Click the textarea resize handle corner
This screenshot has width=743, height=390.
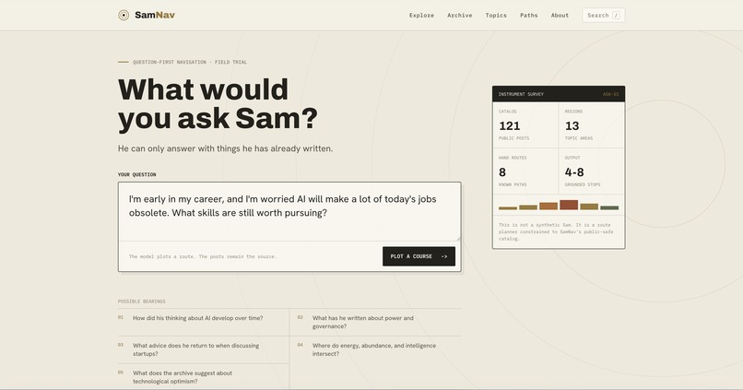[458, 238]
